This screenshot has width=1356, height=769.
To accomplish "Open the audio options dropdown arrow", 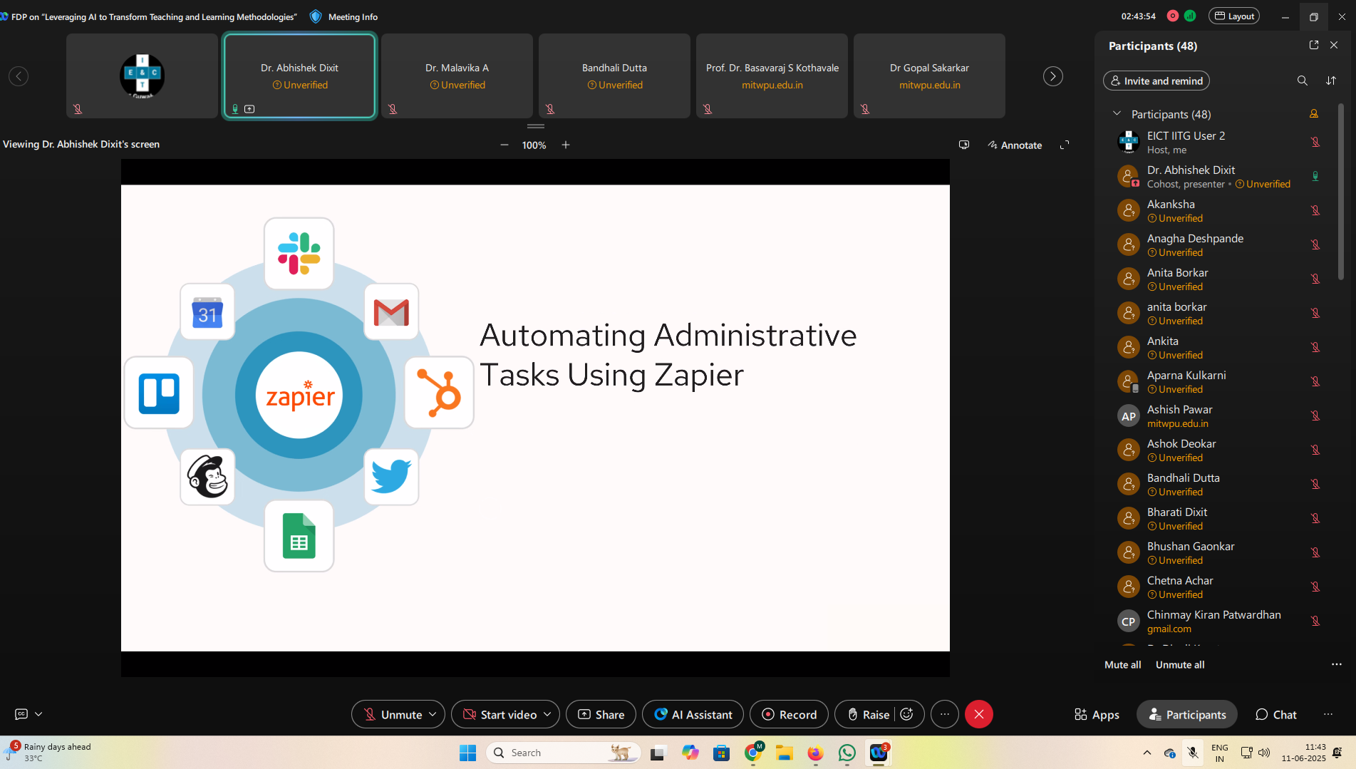I will point(433,714).
